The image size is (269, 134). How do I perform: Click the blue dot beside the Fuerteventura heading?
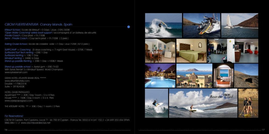click(129, 27)
